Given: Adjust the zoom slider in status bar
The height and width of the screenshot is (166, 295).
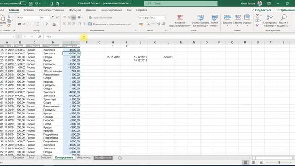Looking at the screenshot, I should (279, 162).
